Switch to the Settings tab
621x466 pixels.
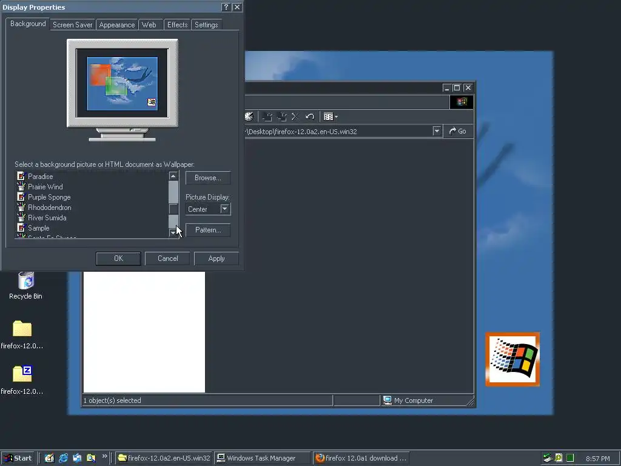pyautogui.click(x=206, y=24)
